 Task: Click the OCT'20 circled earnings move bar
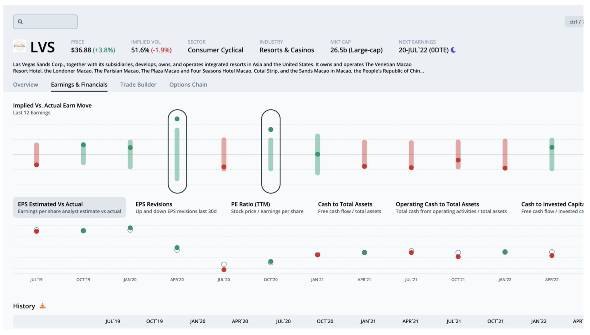[271, 151]
